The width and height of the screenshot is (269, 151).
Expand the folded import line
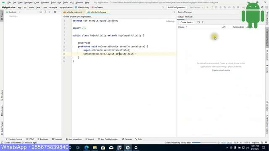[x=84, y=28]
